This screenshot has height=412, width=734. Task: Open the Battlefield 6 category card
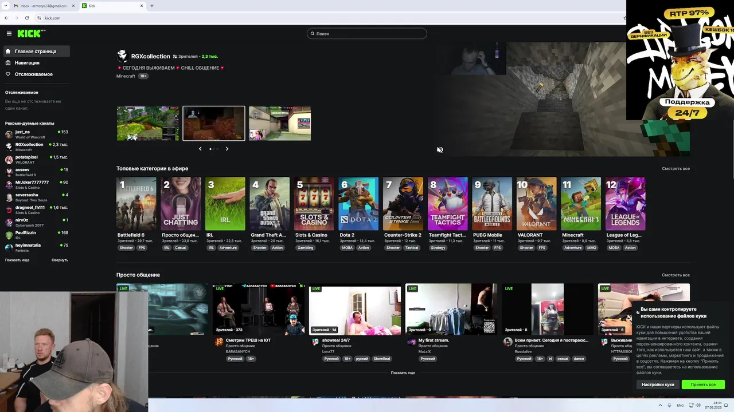pyautogui.click(x=136, y=204)
